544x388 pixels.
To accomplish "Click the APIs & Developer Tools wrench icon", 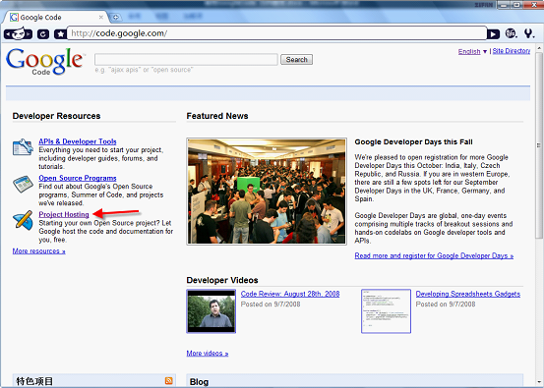I will 23,147.
